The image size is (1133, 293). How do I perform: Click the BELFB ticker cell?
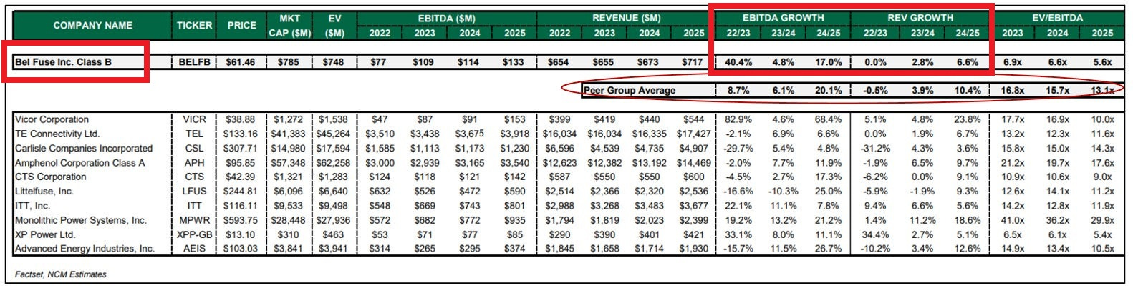coord(195,62)
